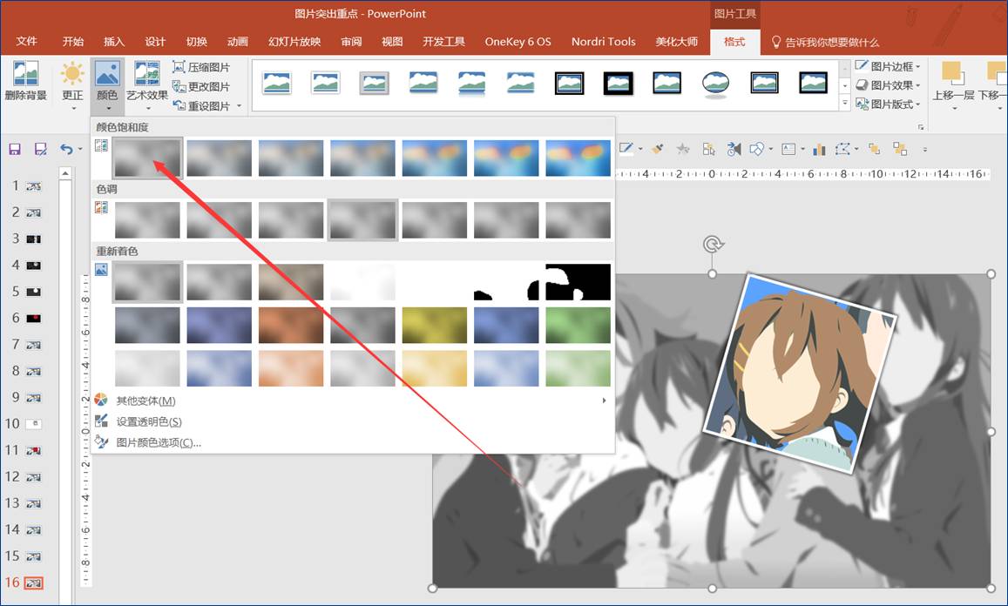Select slide 10 thumbnail

(x=33, y=424)
